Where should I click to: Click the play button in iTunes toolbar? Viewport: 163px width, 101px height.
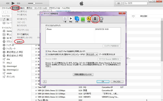pyautogui.click(x=13, y=3)
